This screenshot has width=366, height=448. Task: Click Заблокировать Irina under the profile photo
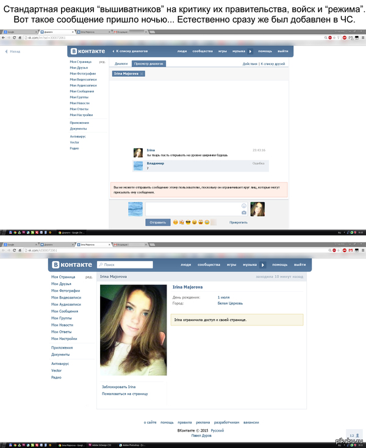118,387
